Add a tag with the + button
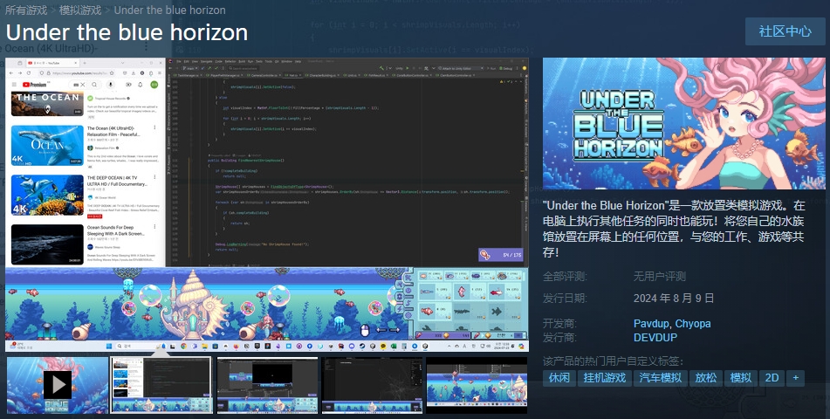830x419 pixels. (x=796, y=378)
